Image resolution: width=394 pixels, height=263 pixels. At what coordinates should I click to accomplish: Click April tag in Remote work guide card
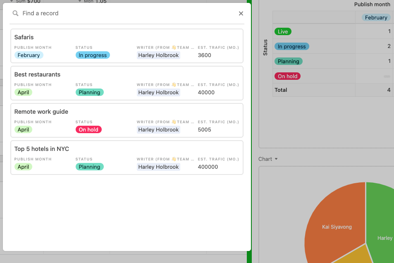point(24,129)
